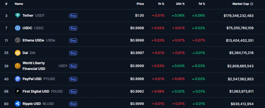
Task: Open the Ripple USD coin link
Action: [x=32, y=104]
